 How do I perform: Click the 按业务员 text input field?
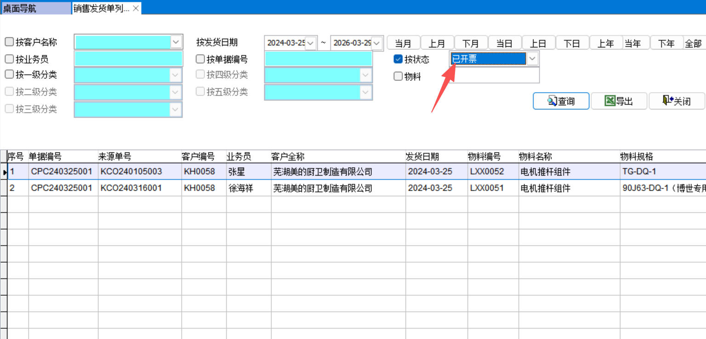[x=128, y=59]
